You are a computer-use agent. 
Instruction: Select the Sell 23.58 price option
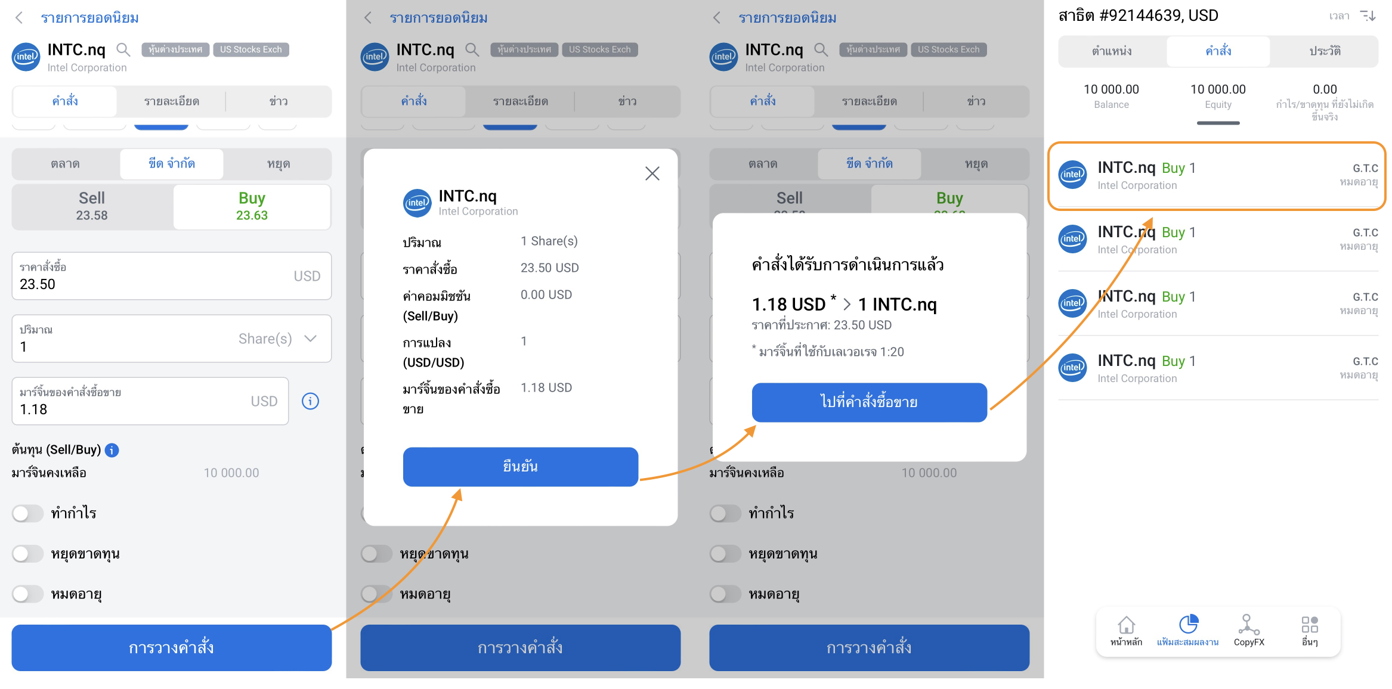point(92,206)
